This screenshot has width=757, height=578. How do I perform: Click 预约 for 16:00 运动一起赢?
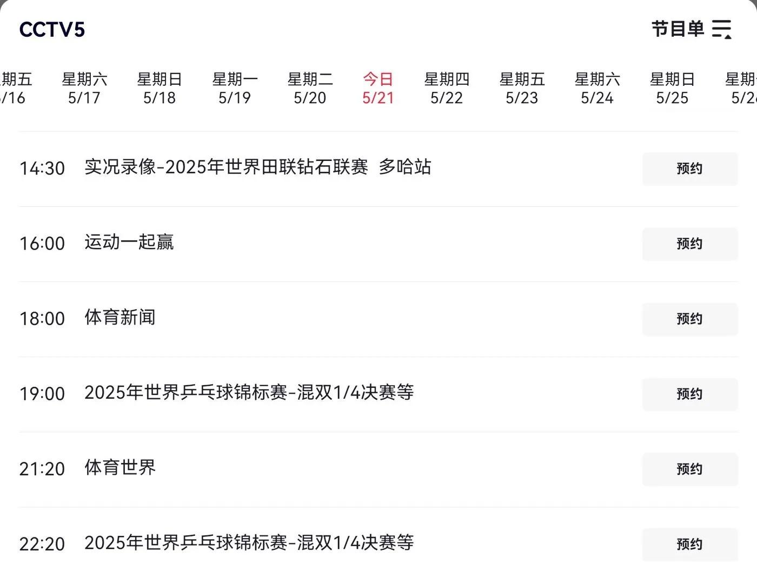click(690, 244)
